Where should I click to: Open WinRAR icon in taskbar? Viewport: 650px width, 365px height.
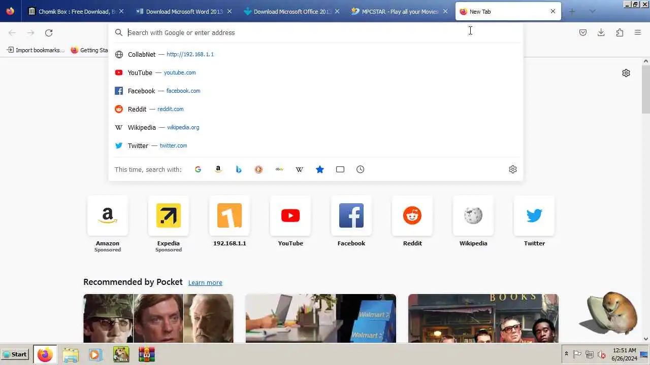click(x=146, y=354)
